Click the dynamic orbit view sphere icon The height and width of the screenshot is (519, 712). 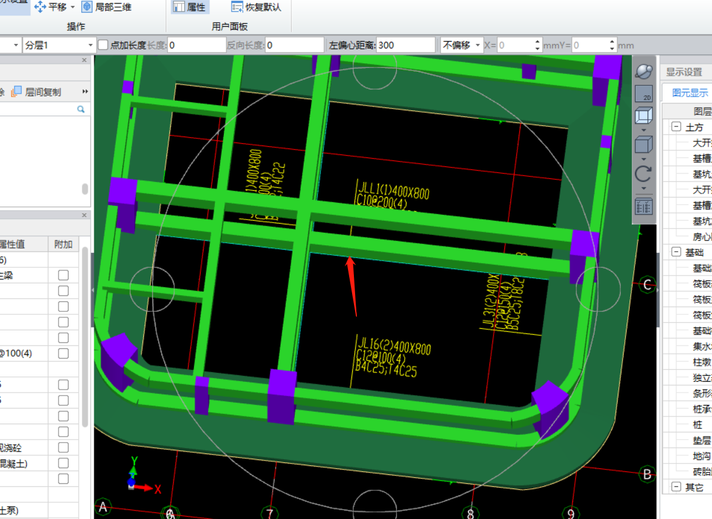(x=643, y=72)
